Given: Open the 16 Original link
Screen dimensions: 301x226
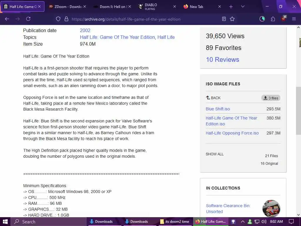Looking at the screenshot, I should pyautogui.click(x=269, y=164).
